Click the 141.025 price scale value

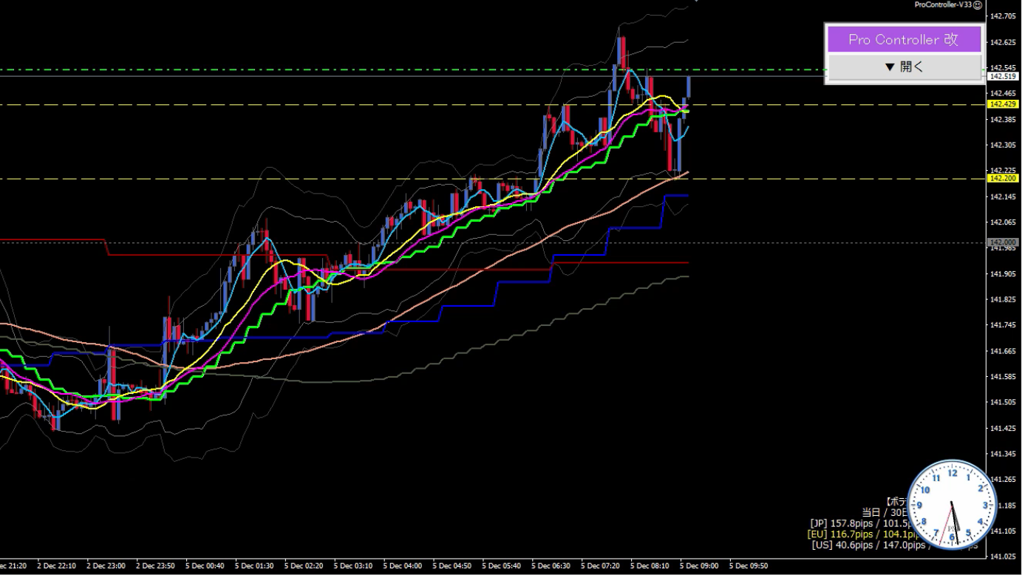coord(1004,557)
